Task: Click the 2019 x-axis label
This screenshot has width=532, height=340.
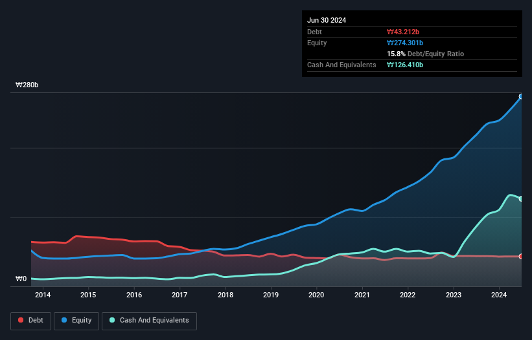Action: pos(271,295)
